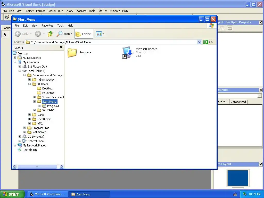
Task: Select the Pointer tool in VB toolbox
Action: 5,34
